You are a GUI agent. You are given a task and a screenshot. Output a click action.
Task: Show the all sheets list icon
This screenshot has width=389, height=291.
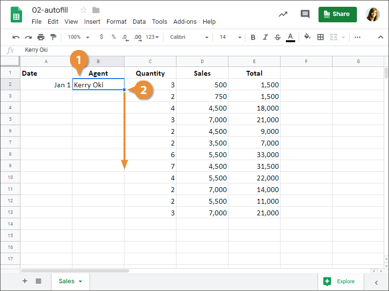coord(38,281)
